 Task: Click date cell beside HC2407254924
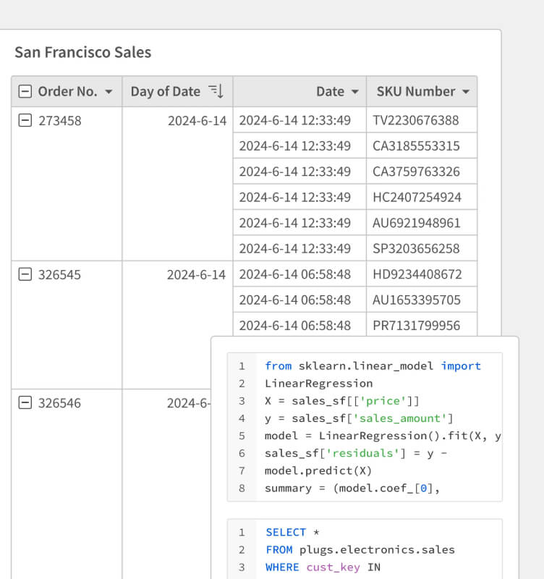click(299, 197)
